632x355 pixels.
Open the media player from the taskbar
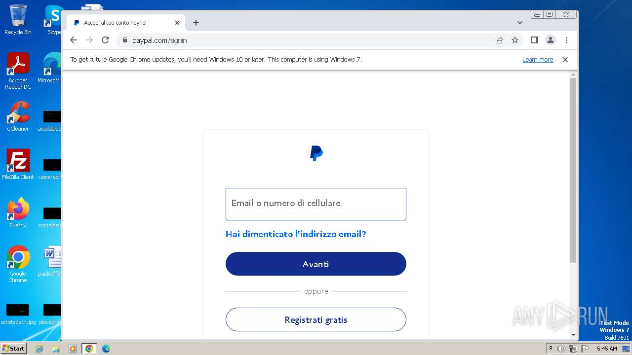click(x=72, y=349)
